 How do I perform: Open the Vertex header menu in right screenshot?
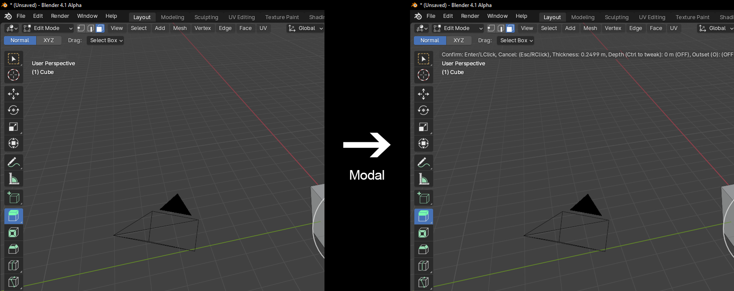613,28
